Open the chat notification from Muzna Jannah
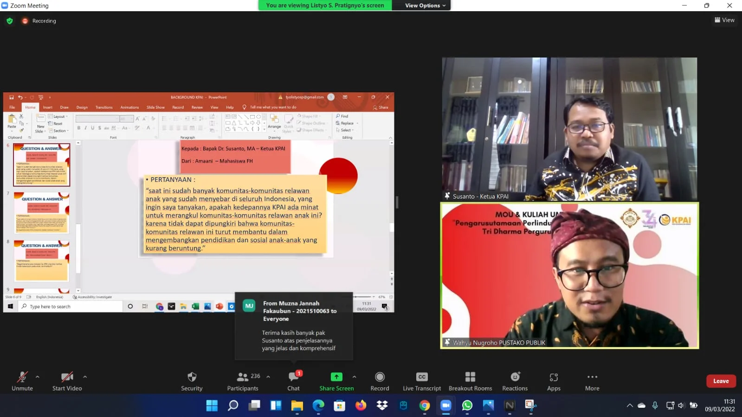 point(294,326)
